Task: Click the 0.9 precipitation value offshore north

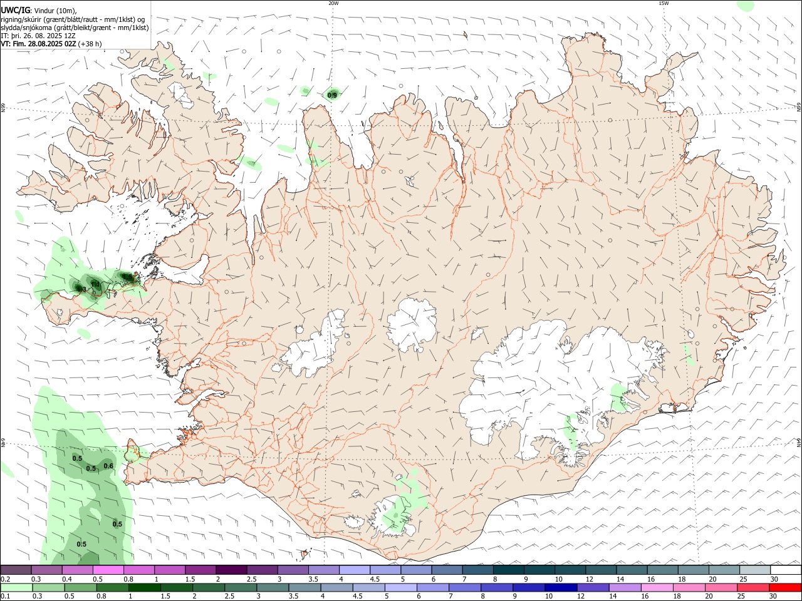Action: click(332, 95)
